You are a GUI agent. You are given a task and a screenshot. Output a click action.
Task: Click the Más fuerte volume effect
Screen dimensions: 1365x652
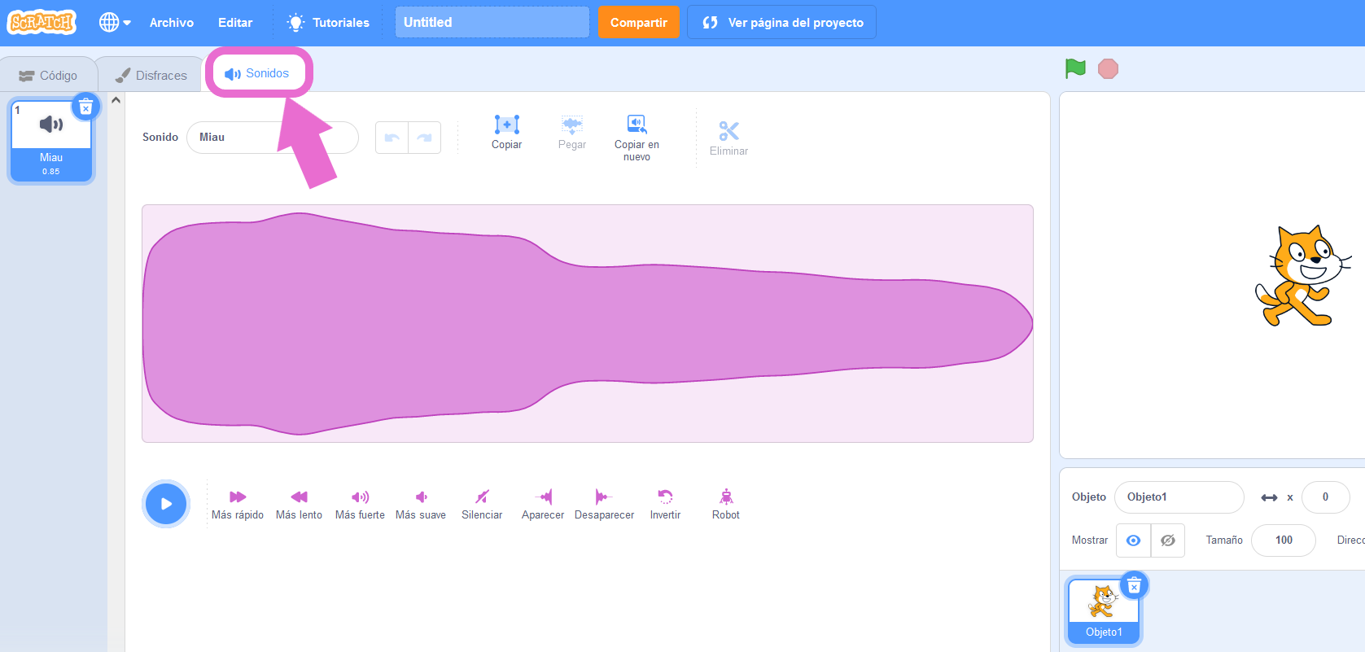(x=360, y=503)
